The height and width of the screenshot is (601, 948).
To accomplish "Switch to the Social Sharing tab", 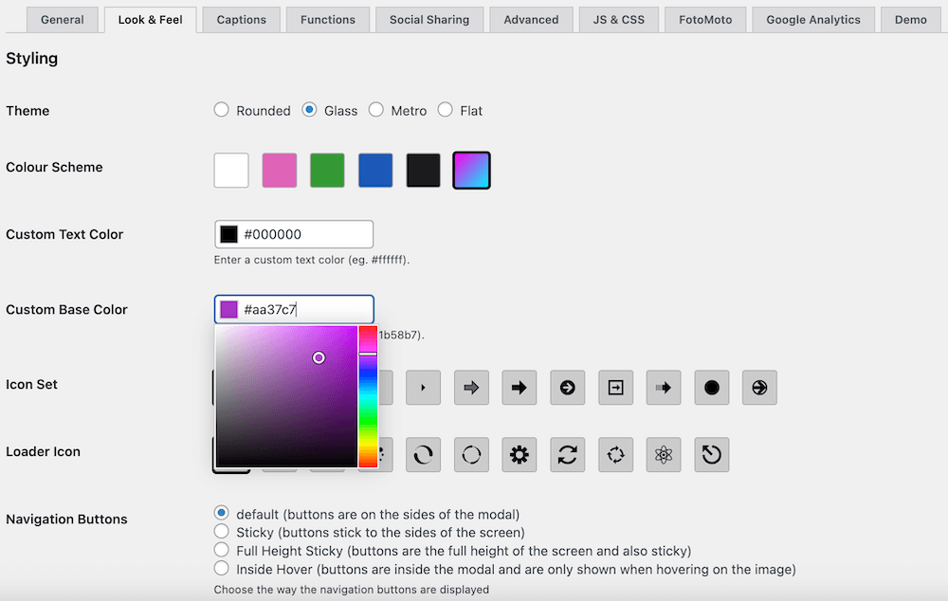I will coord(429,19).
